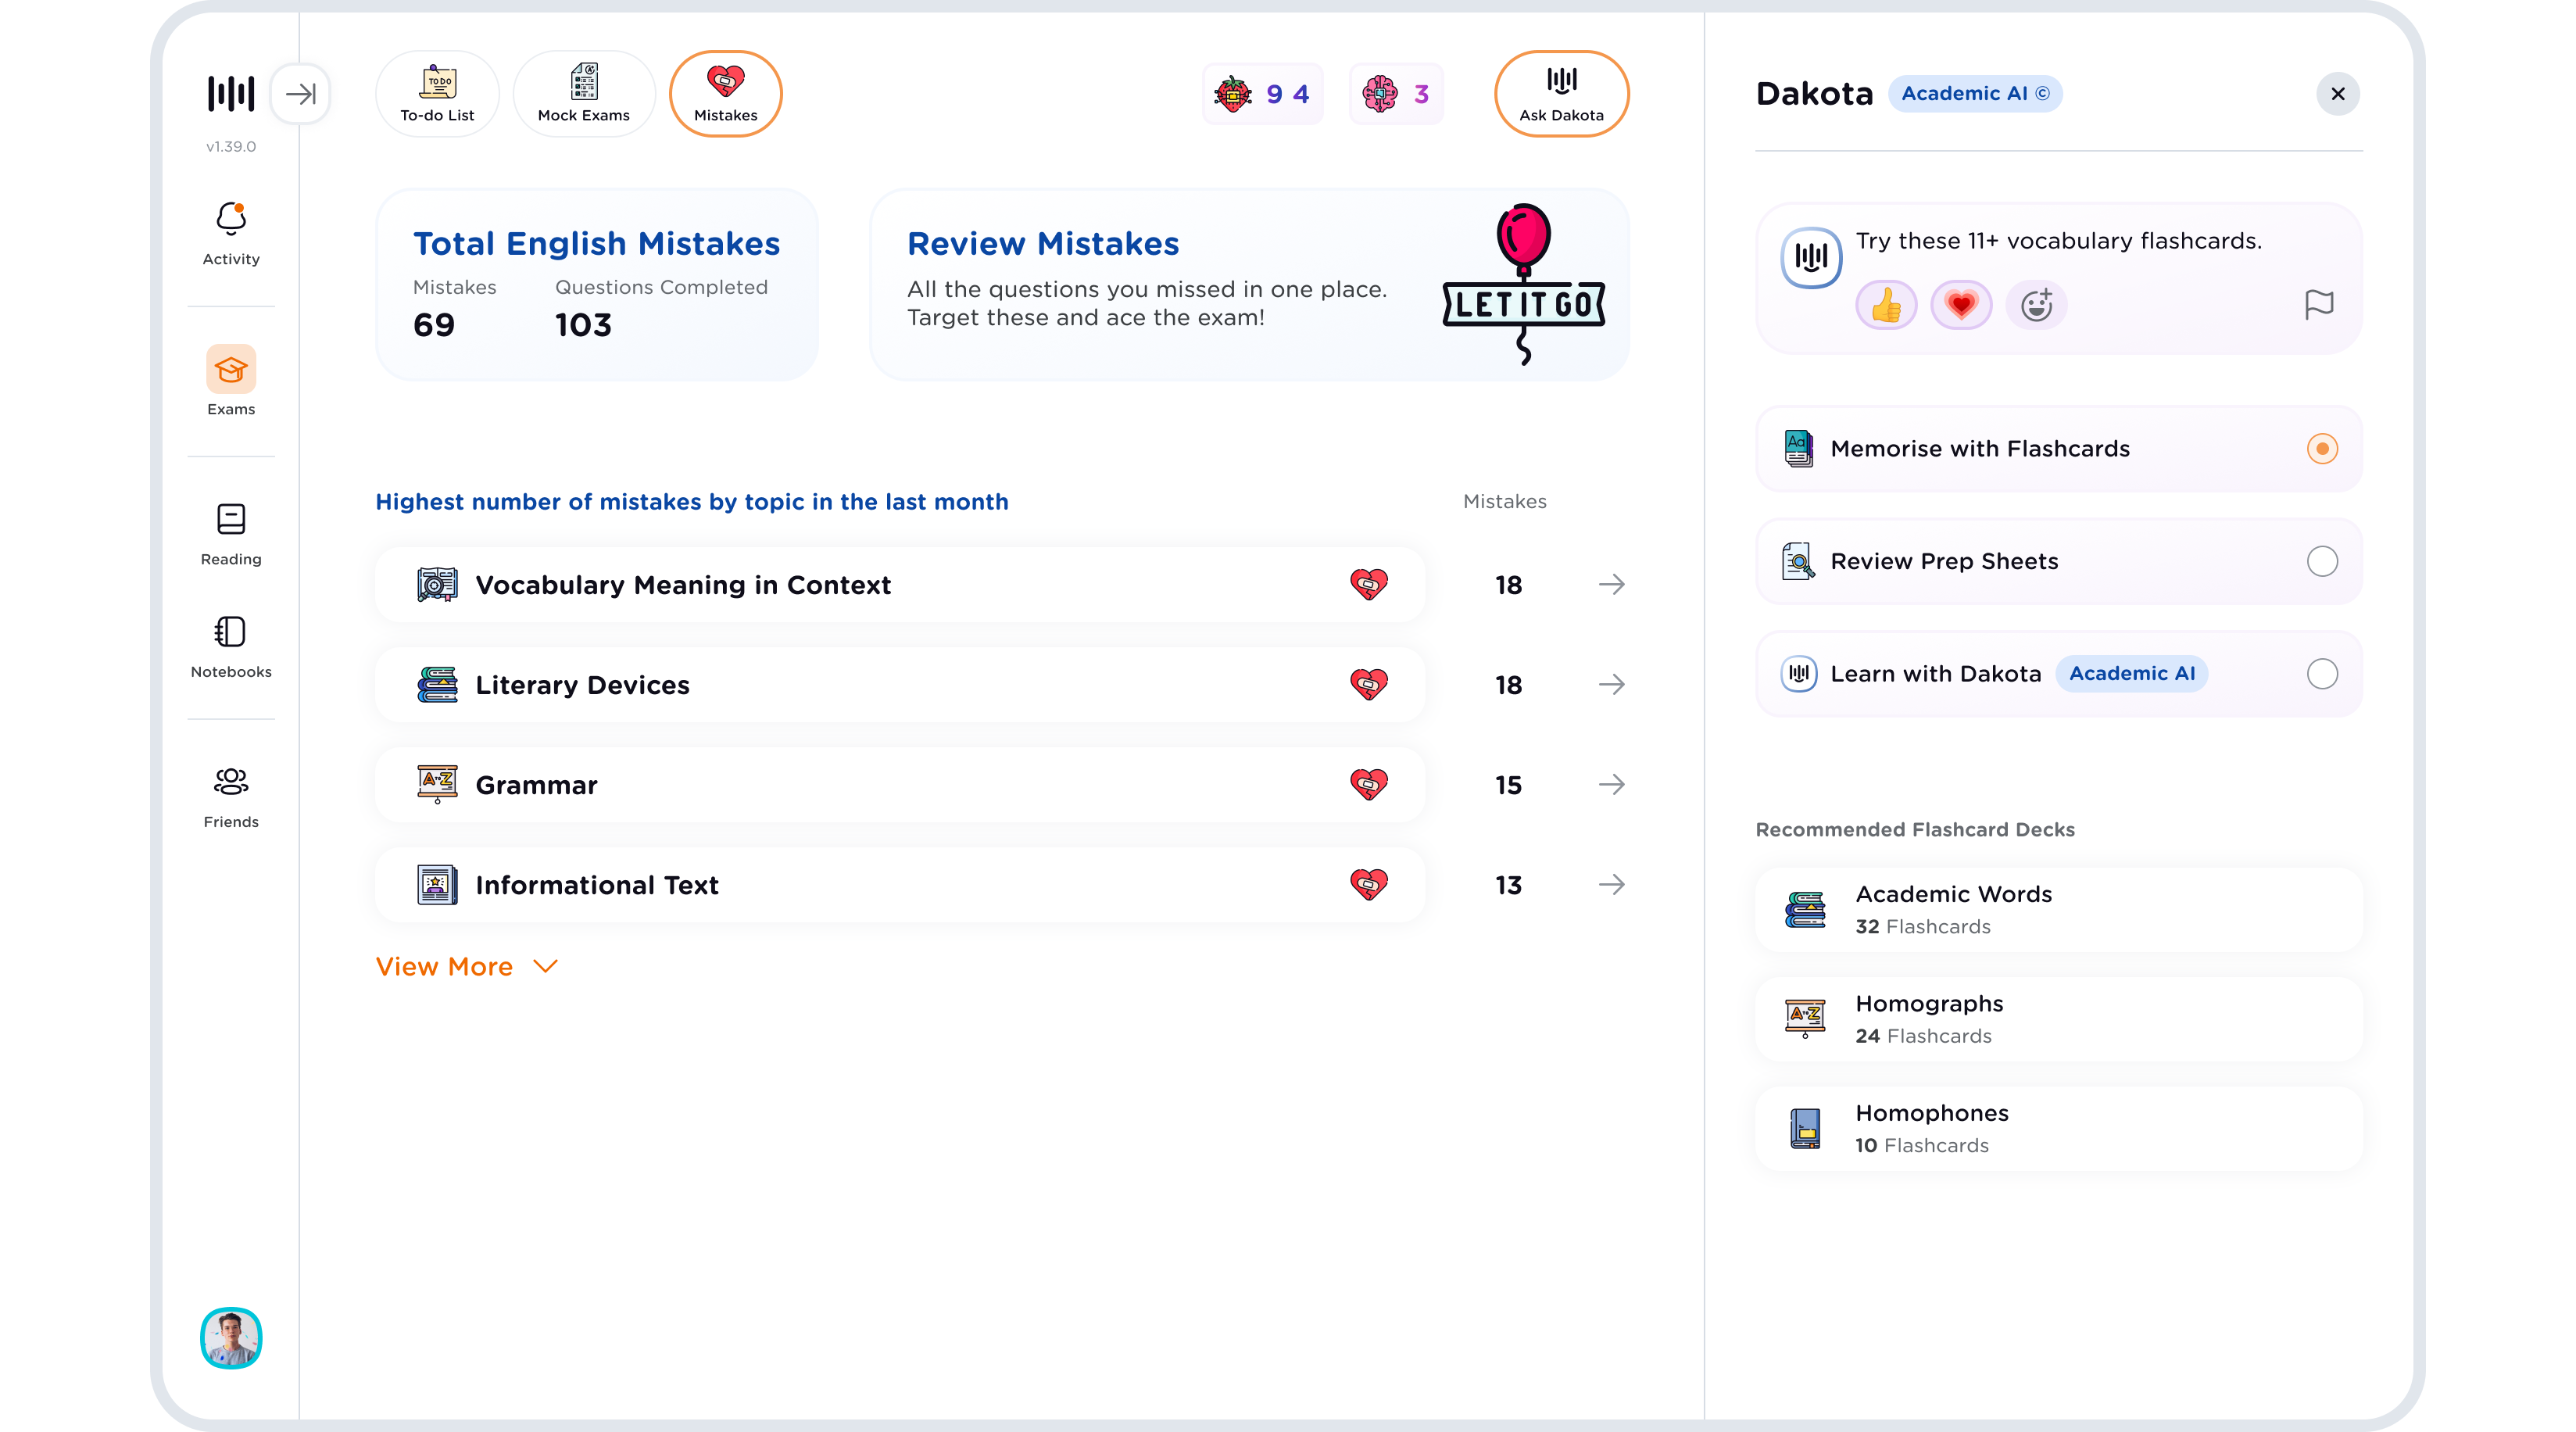The width and height of the screenshot is (2576, 1432).
Task: Open Grammar topic row
Action: (900, 785)
